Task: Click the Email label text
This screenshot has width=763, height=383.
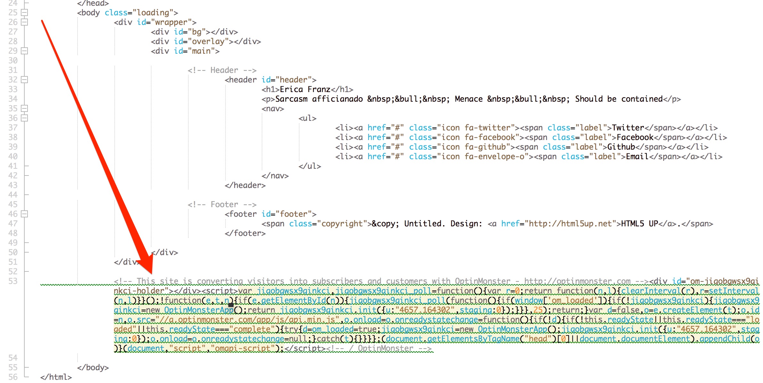Action: [x=637, y=156]
